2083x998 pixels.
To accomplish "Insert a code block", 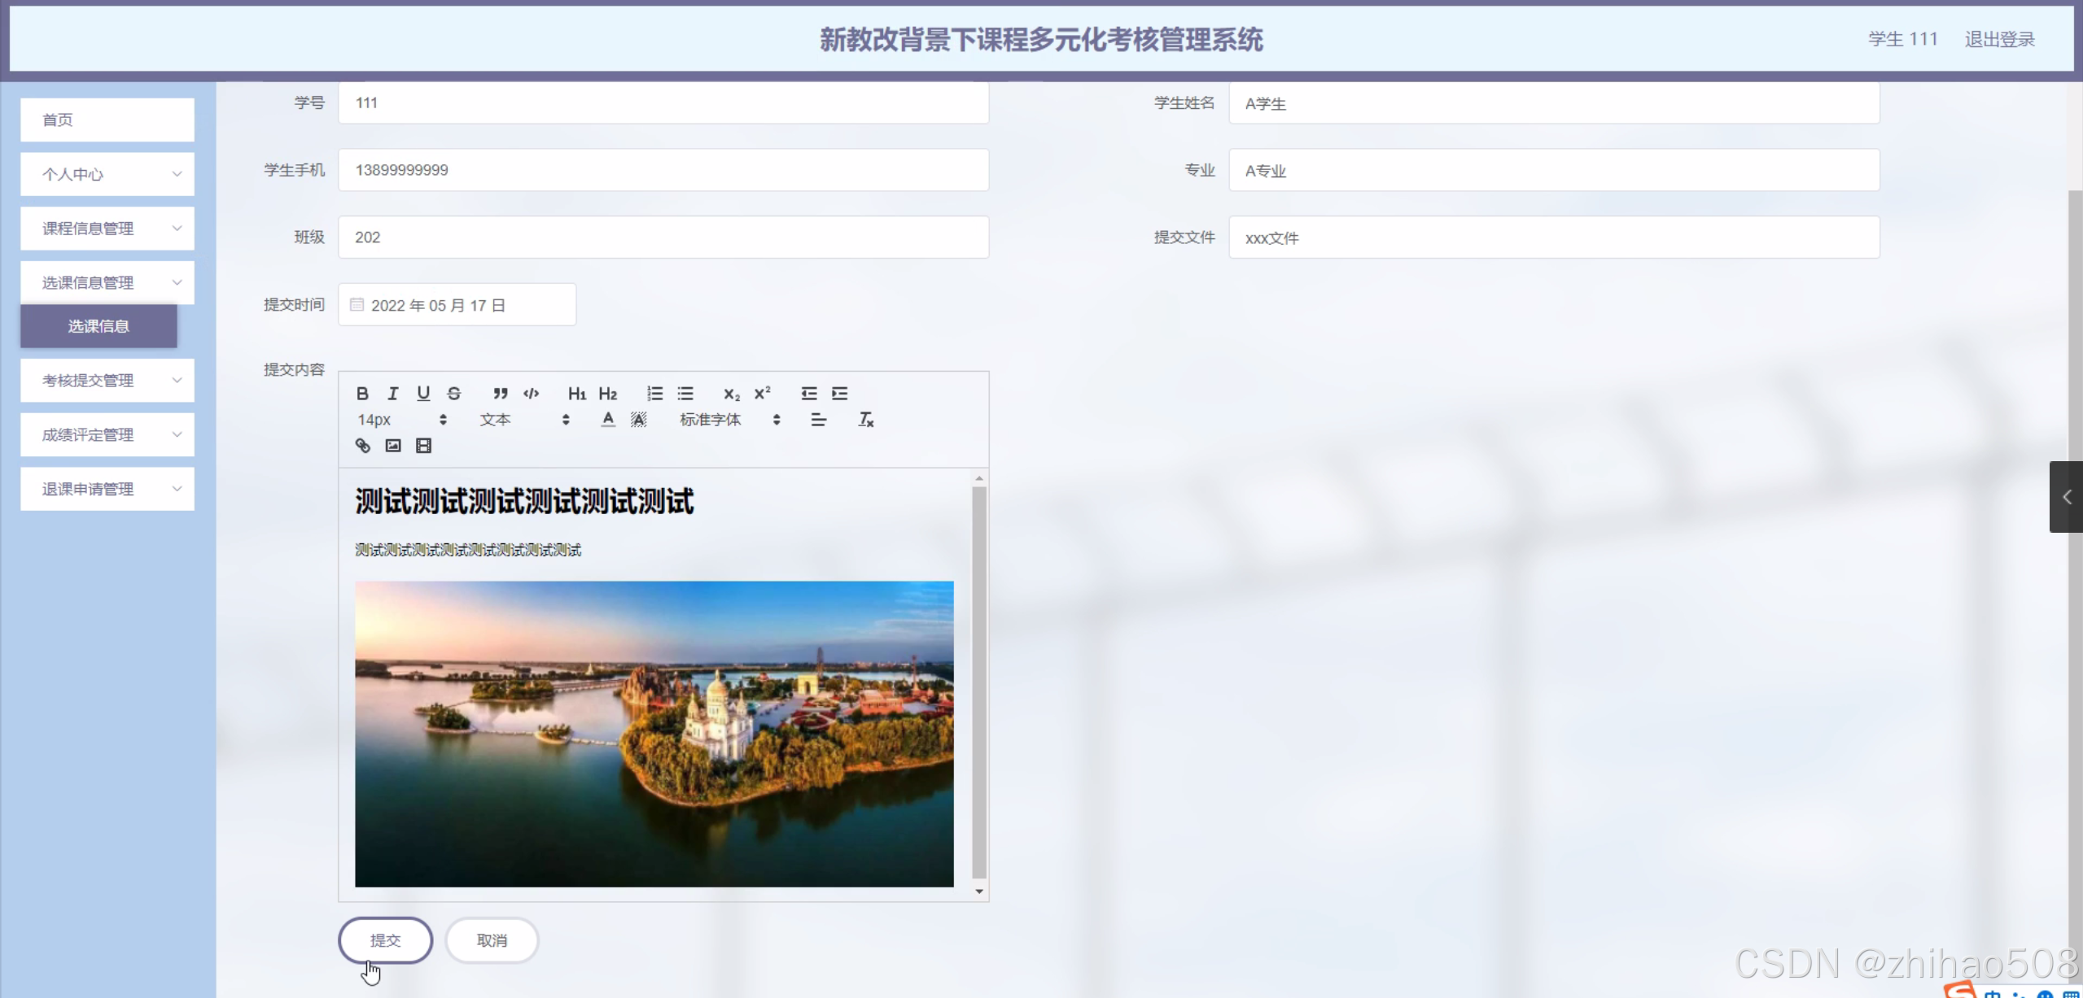I will coord(531,394).
